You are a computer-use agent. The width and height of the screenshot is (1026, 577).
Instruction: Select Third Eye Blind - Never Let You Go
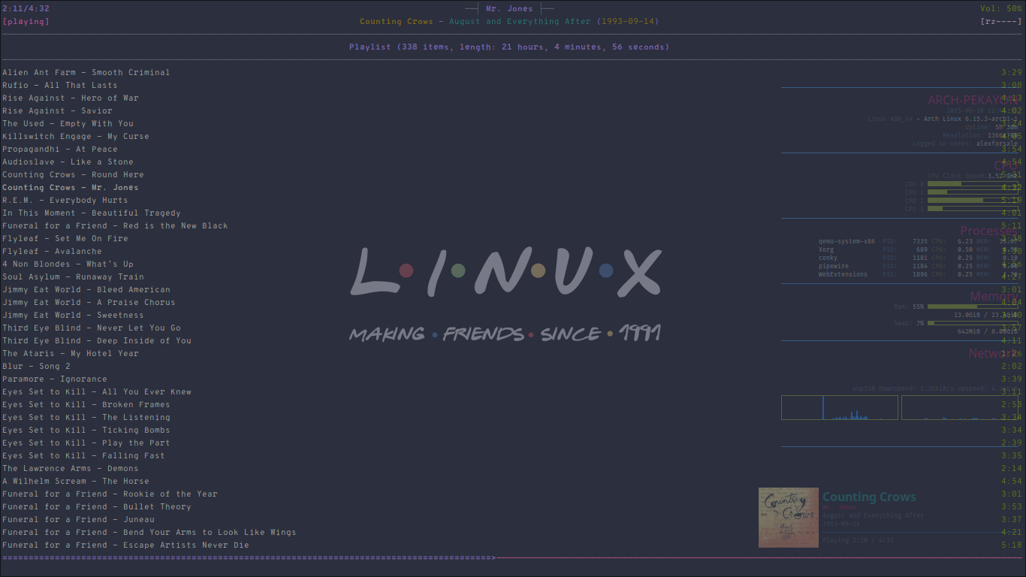click(92, 328)
